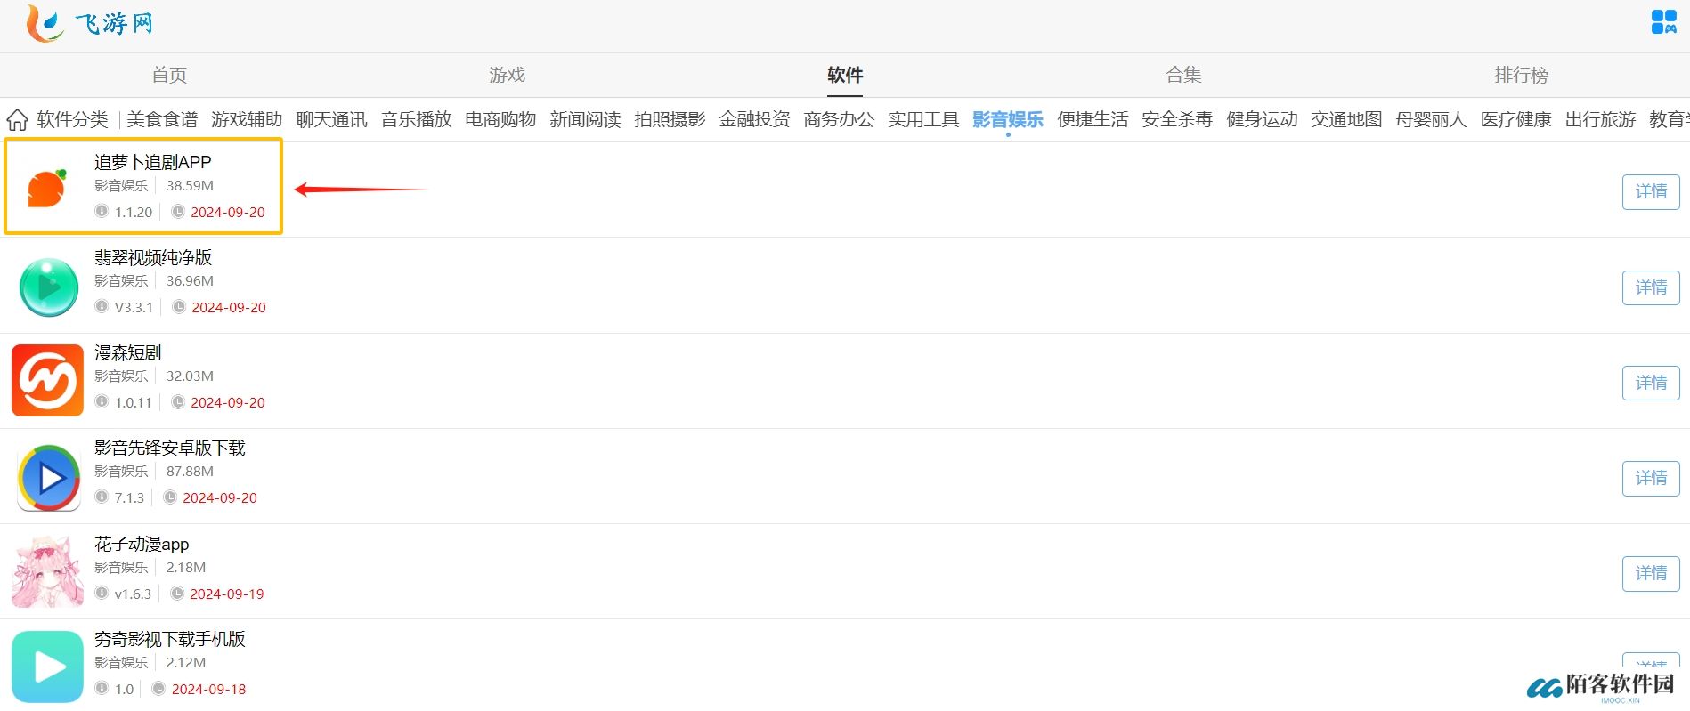Image resolution: width=1690 pixels, height=711 pixels.
Task: Click the 飞游网 site logo
Action: pyautogui.click(x=90, y=23)
